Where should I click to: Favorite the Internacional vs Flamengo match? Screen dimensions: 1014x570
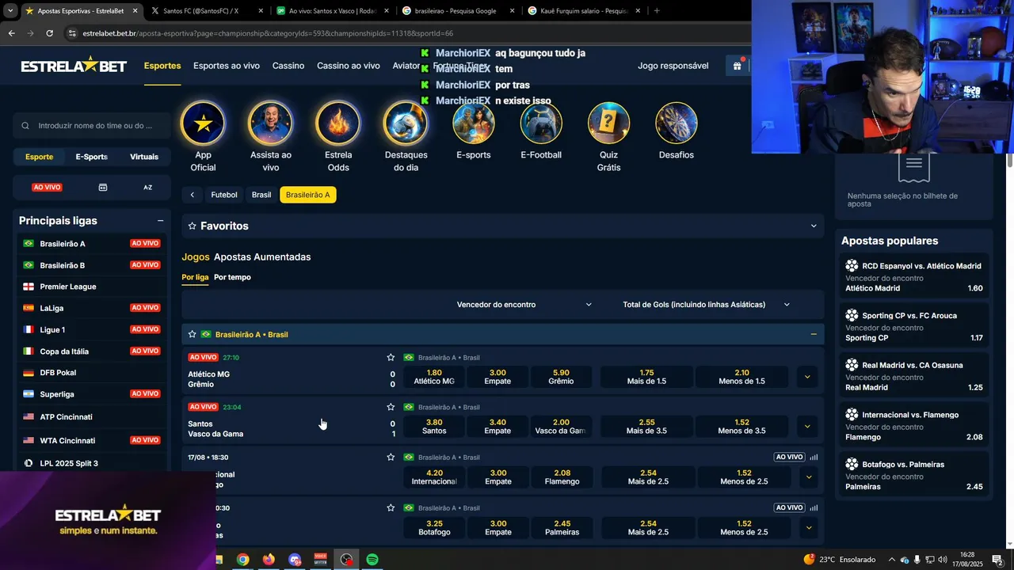coord(391,457)
